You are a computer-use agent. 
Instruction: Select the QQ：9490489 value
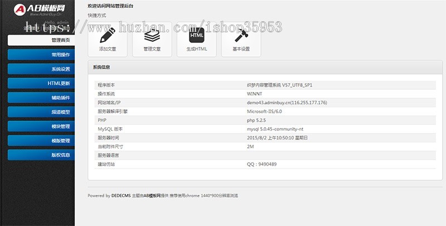coord(261,165)
